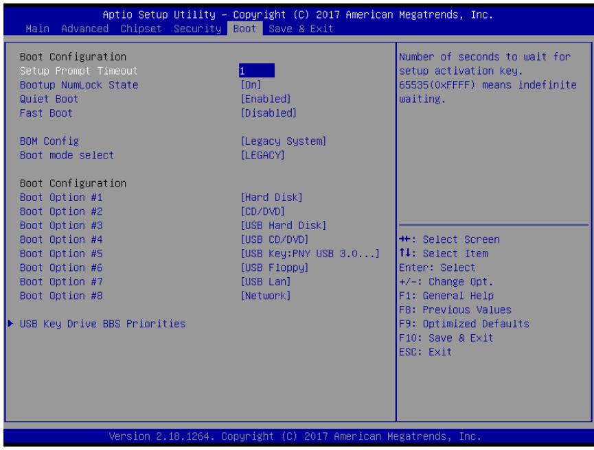Toggle Fast Boot [Disabled] setting
Screen dimensions: 594x450
269,113
